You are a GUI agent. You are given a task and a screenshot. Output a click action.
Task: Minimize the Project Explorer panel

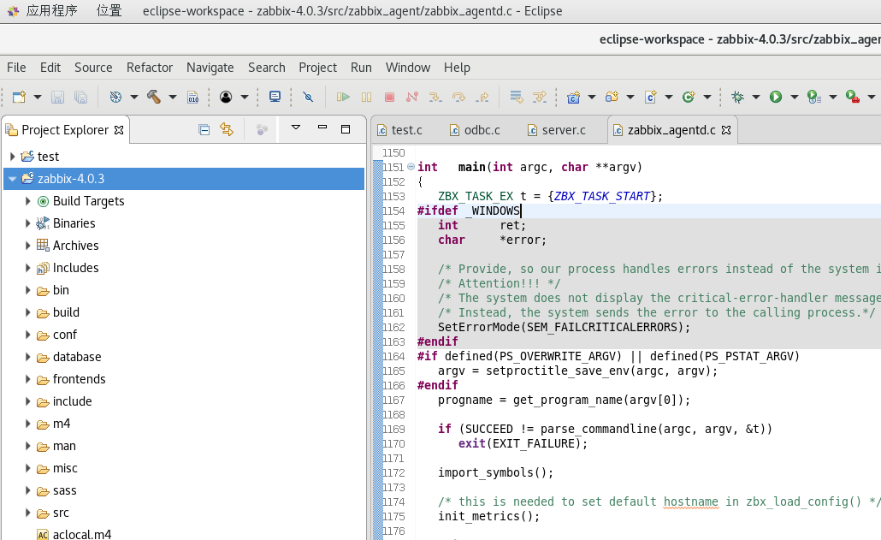click(322, 128)
